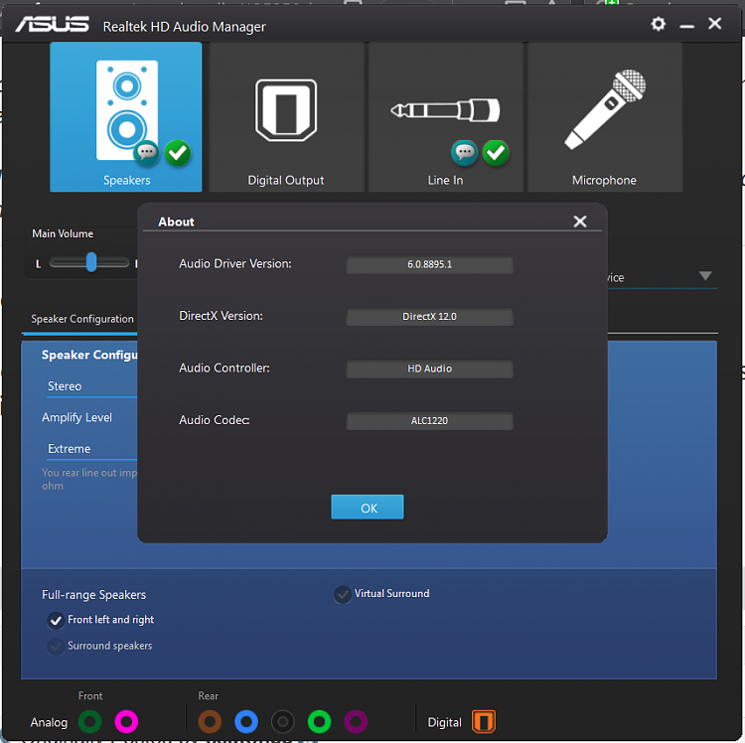745x743 pixels.
Task: Open the Extreme amplify level dropdown
Action: click(x=91, y=449)
